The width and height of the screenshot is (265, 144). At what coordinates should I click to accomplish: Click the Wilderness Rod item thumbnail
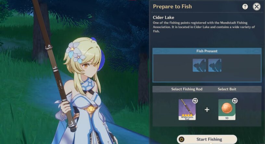click(x=187, y=109)
